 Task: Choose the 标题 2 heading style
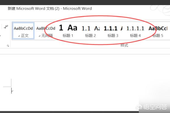[91, 31]
